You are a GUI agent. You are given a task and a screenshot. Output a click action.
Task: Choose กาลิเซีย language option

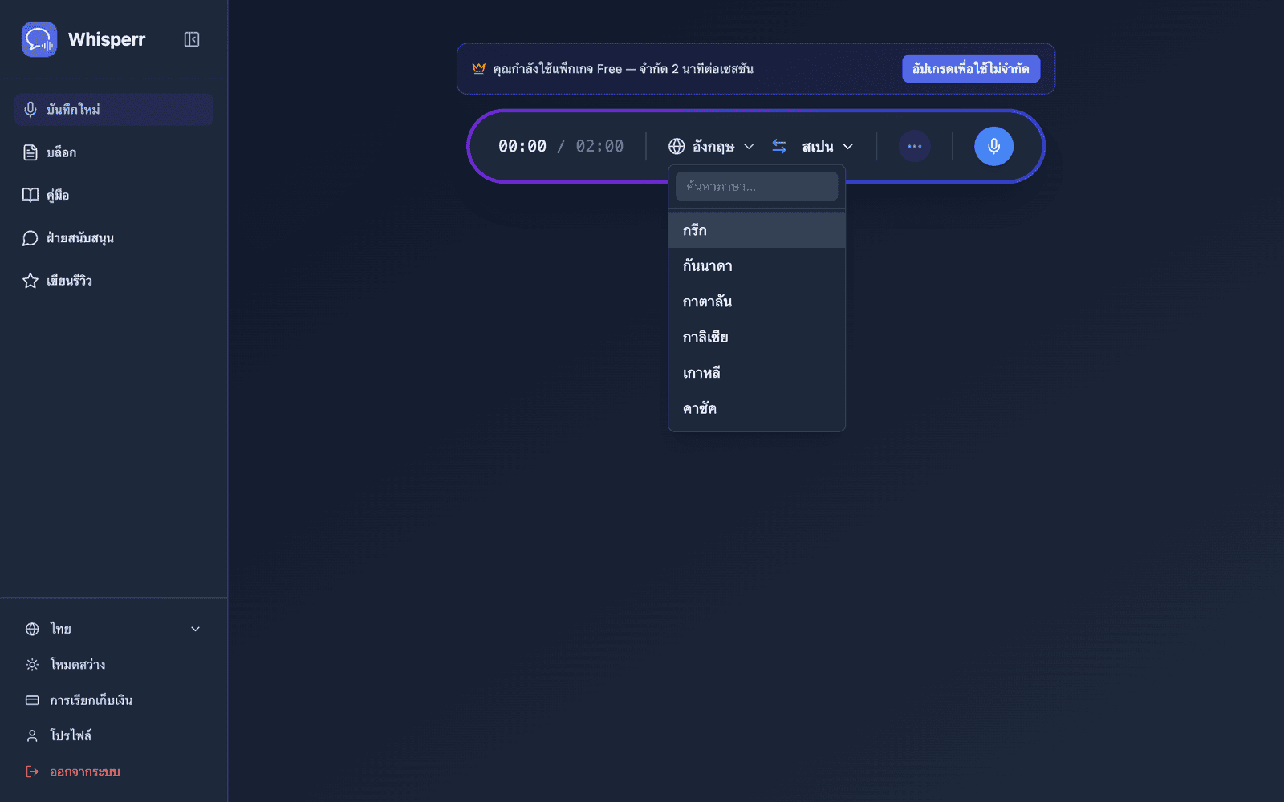click(757, 337)
